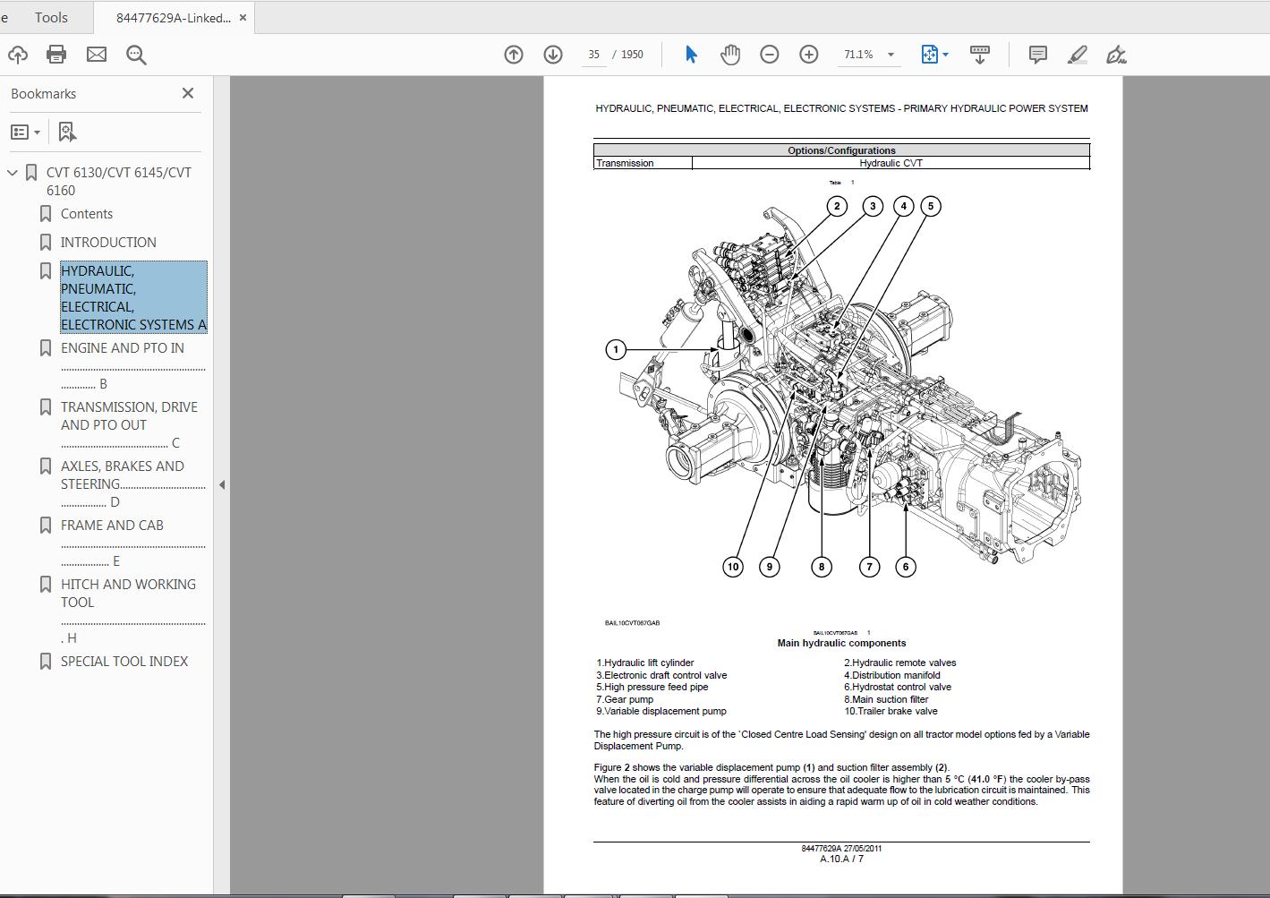This screenshot has height=898, width=1270.
Task: Select the highlighter pen tool
Action: 1078,55
